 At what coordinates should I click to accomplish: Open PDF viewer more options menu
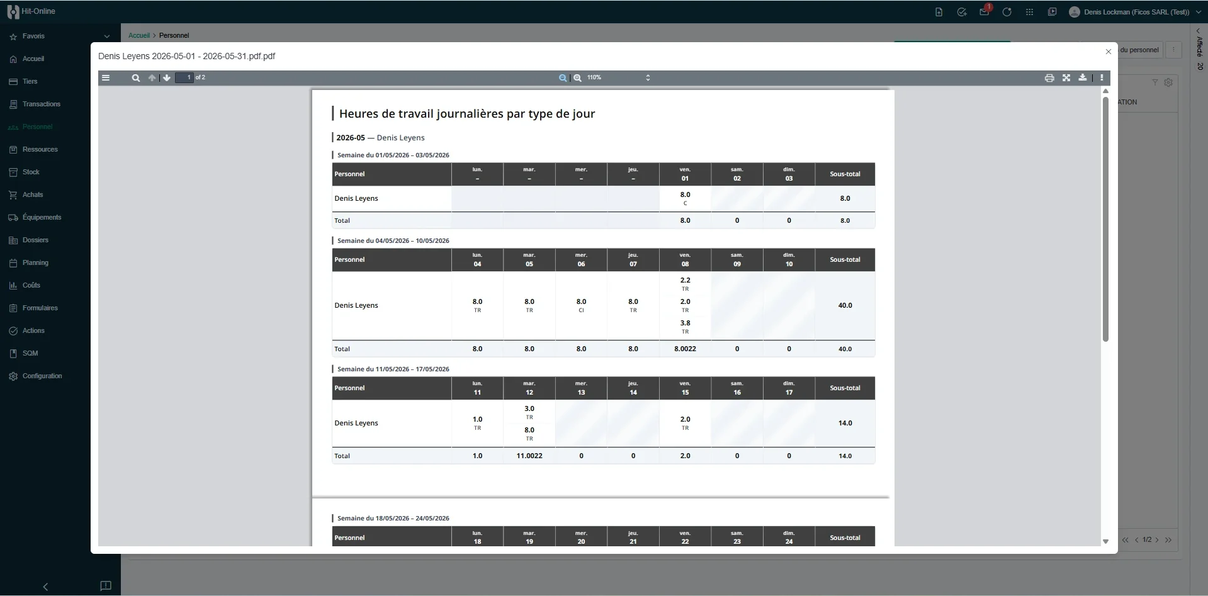coord(1102,78)
